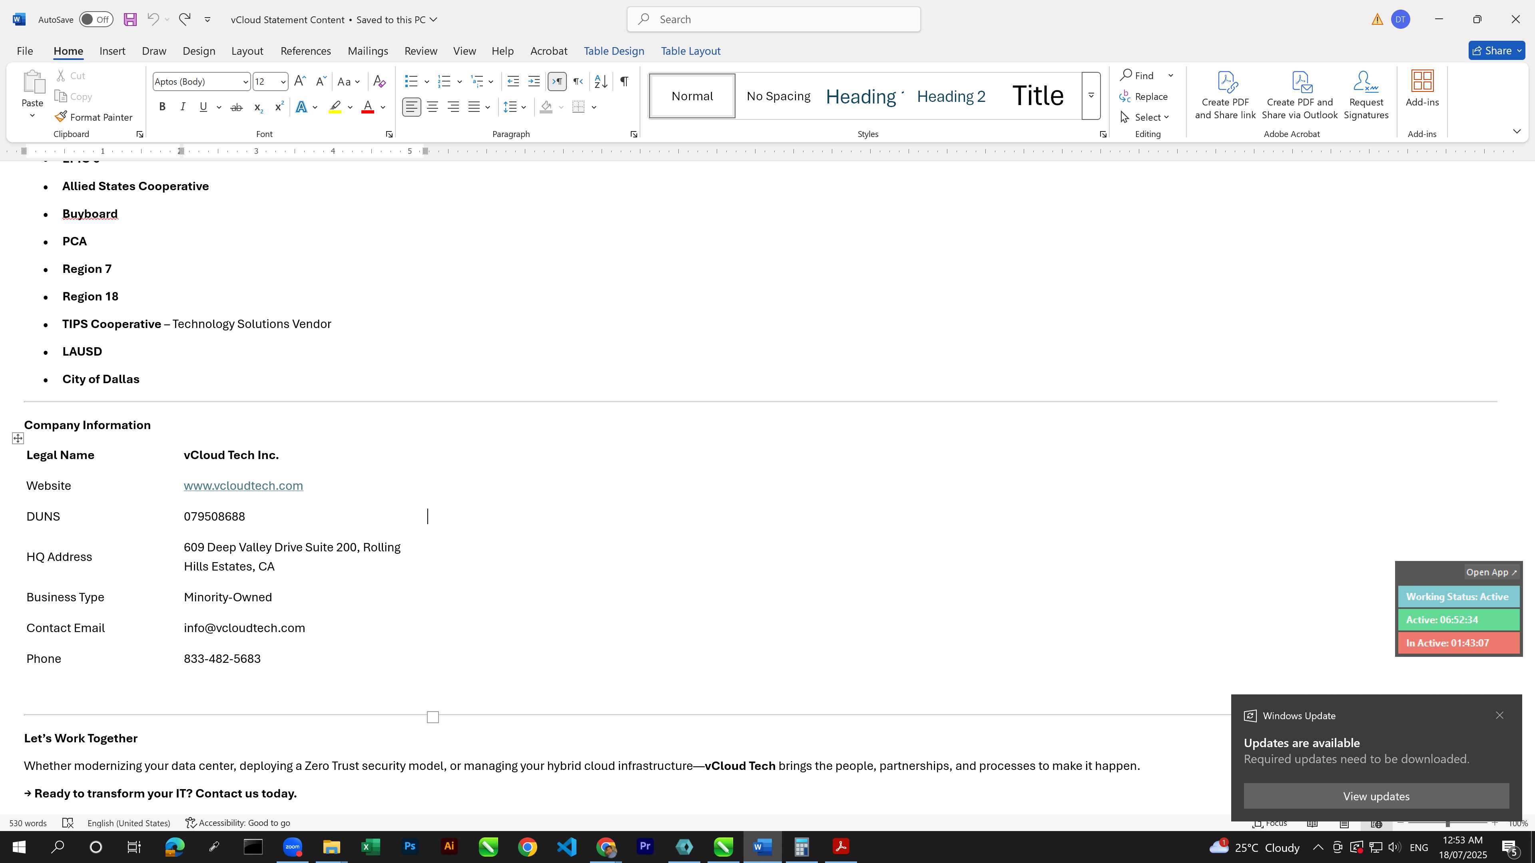Click Request Signatures icon
The width and height of the screenshot is (1535, 863).
point(1366,95)
